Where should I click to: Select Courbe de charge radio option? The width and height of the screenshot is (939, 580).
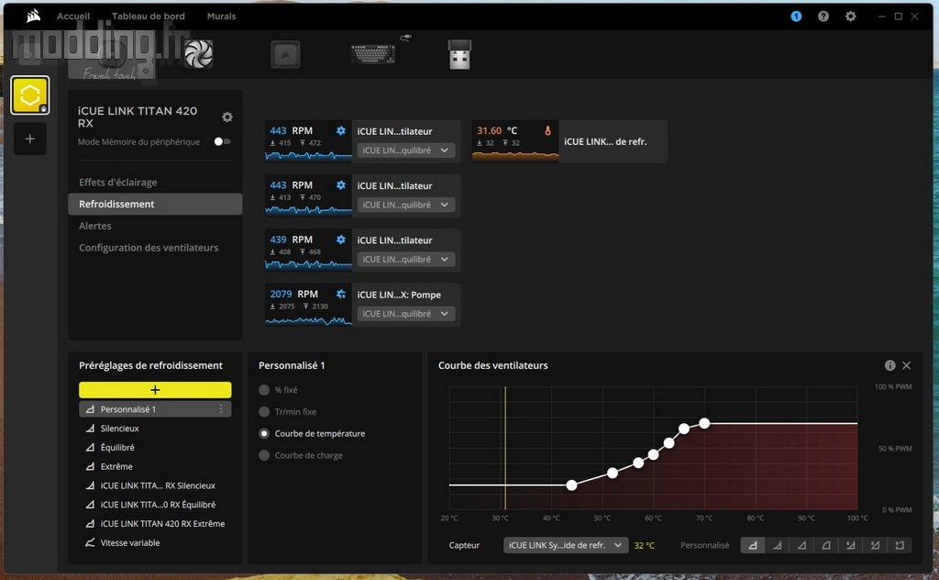(264, 455)
